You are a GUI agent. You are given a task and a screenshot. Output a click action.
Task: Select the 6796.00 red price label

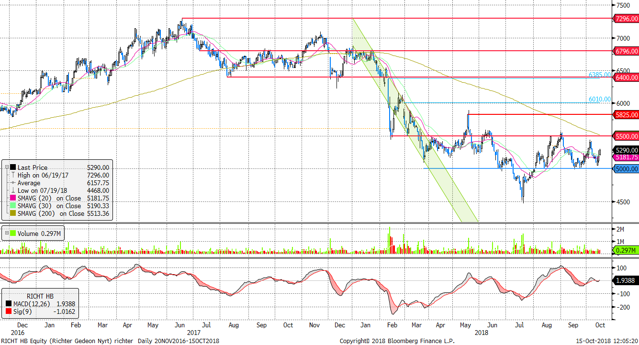[626, 51]
